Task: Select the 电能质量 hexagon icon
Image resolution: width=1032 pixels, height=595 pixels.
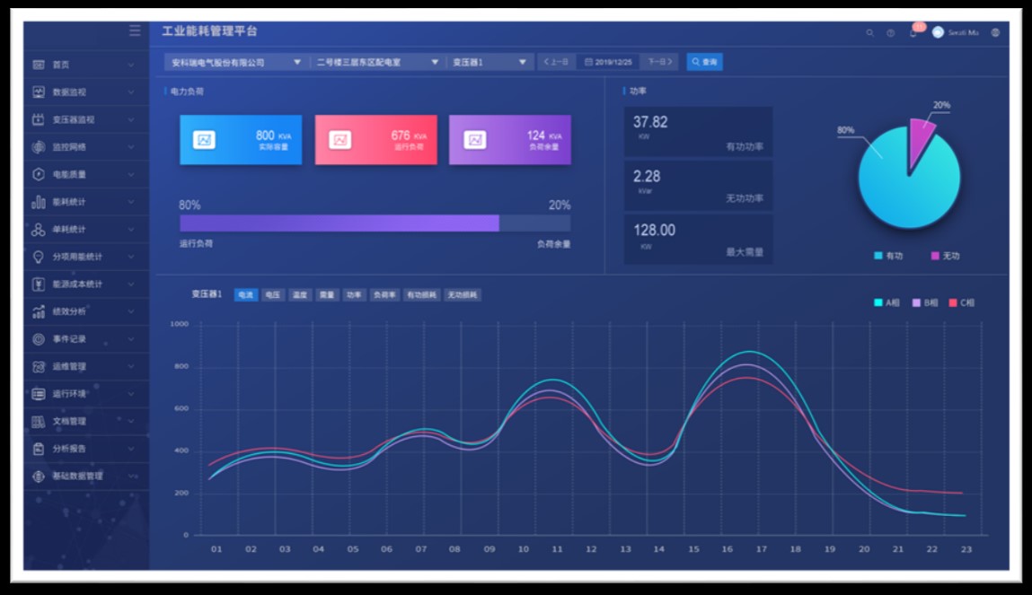Action: pos(39,174)
